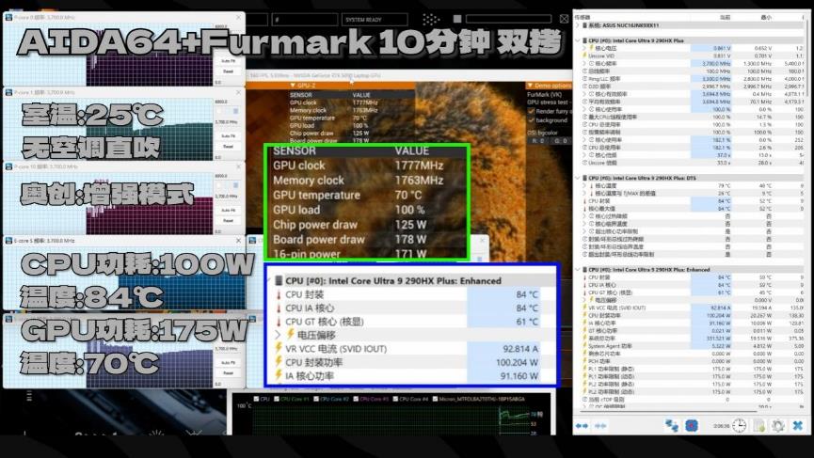Image resolution: width=814 pixels, height=458 pixels.
Task: Click the # field in the top bar
Action: tap(305, 20)
